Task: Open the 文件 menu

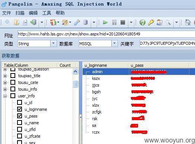Action: point(6,13)
